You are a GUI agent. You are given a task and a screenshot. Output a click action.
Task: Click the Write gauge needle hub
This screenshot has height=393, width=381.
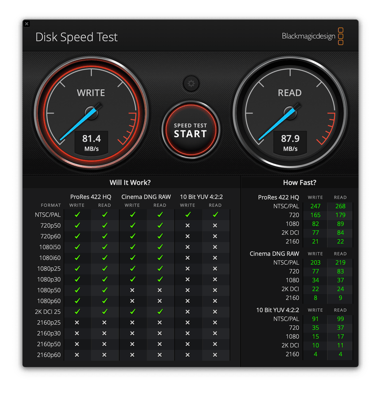click(x=91, y=113)
